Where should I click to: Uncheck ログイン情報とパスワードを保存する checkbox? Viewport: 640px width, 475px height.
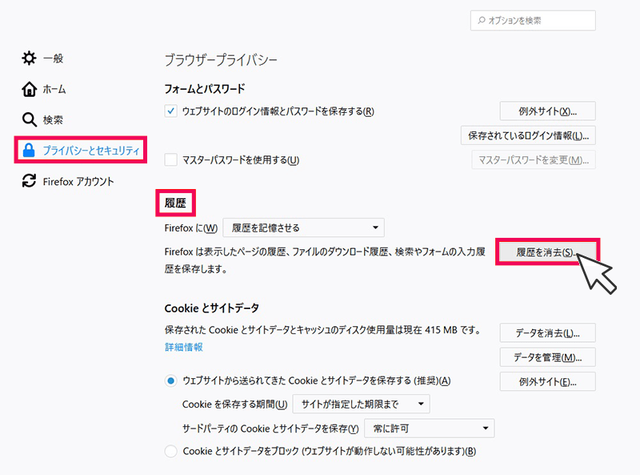click(170, 111)
